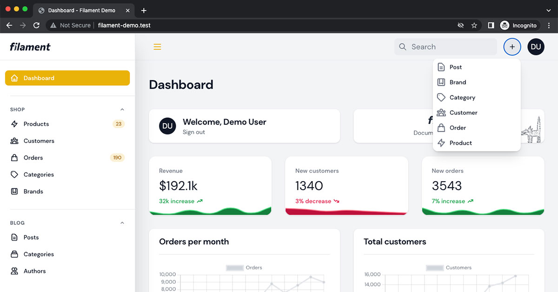Click the browser address bar URL

124,25
